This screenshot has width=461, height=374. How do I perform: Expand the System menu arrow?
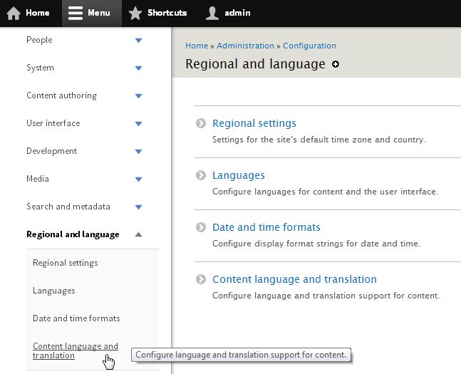(x=138, y=68)
